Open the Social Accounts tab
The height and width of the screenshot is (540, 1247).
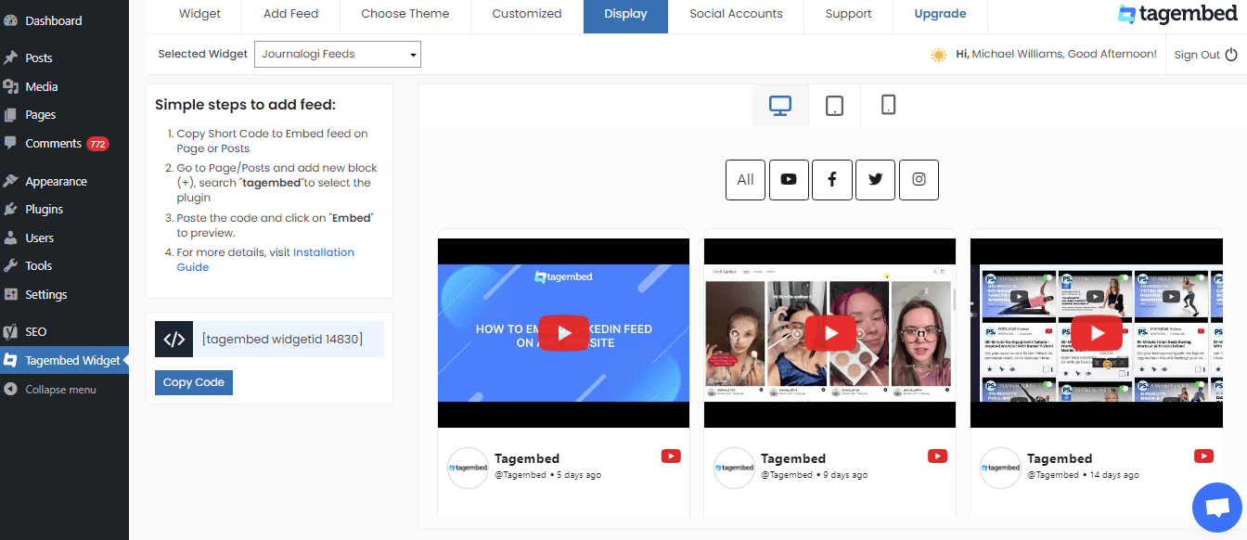coord(736,14)
